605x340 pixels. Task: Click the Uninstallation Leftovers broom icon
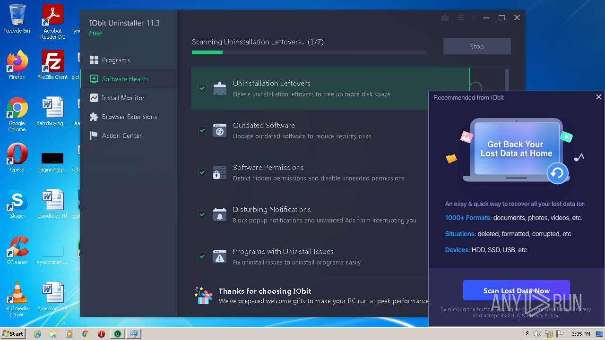[219, 88]
